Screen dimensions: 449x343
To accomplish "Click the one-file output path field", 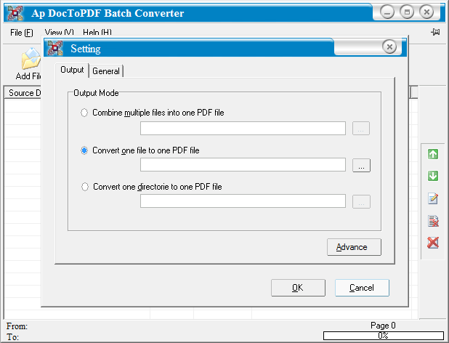I will pos(243,165).
